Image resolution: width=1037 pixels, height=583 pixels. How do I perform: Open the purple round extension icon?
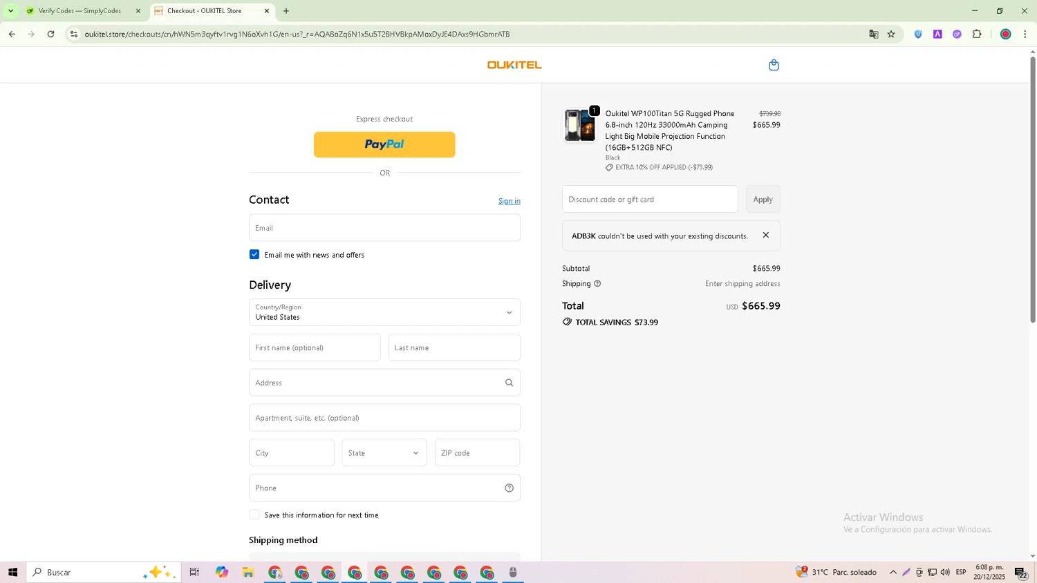[x=957, y=34]
